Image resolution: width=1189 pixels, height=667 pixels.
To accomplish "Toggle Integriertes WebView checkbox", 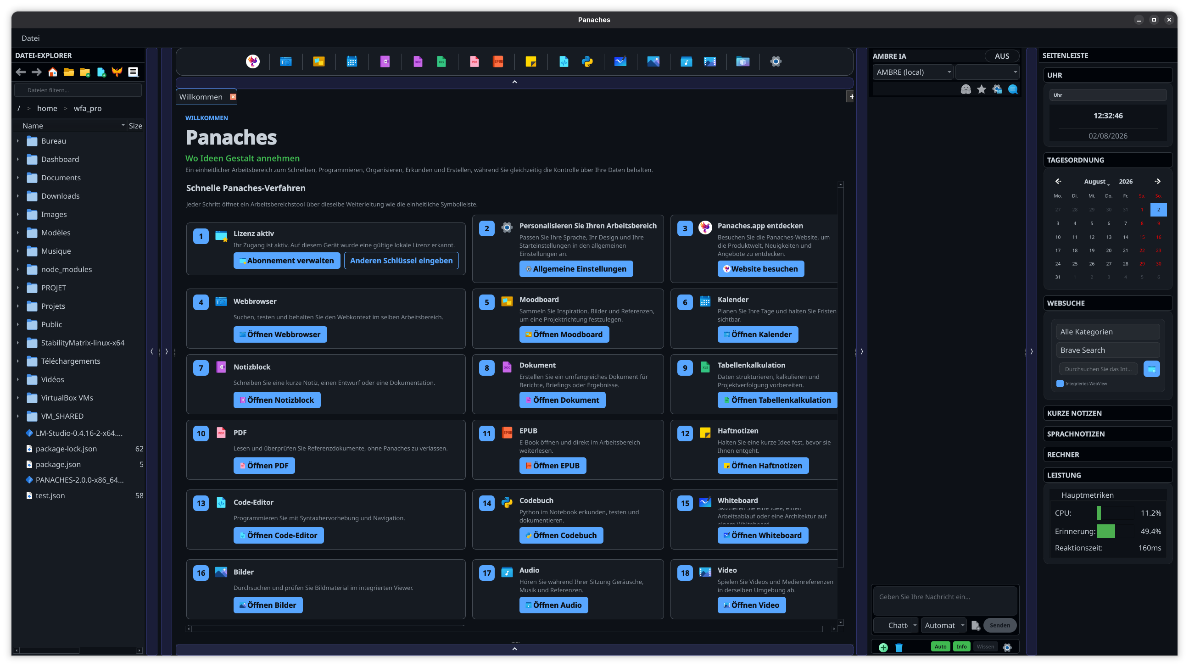I will [1060, 384].
